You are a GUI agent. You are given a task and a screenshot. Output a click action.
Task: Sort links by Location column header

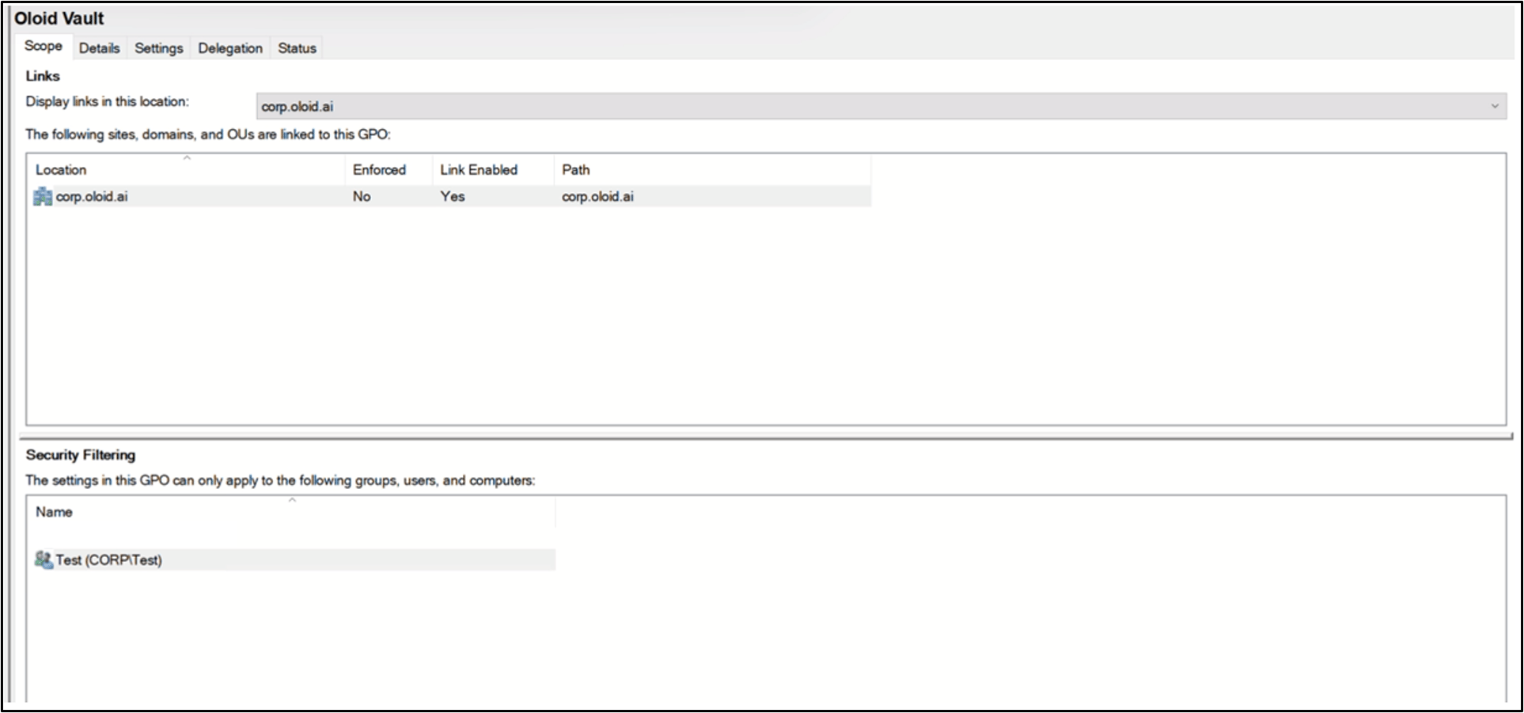[188, 169]
